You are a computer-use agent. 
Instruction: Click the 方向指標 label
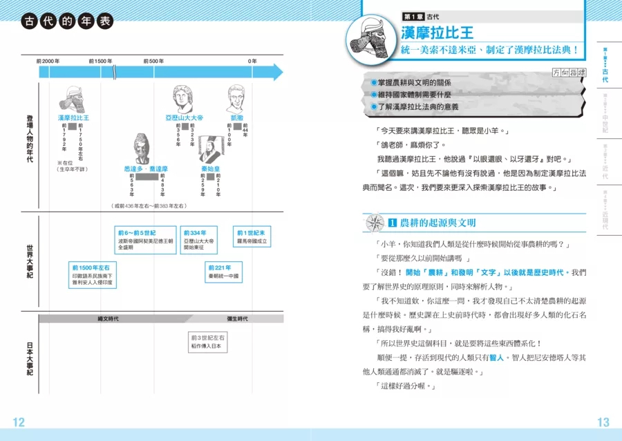(569, 72)
